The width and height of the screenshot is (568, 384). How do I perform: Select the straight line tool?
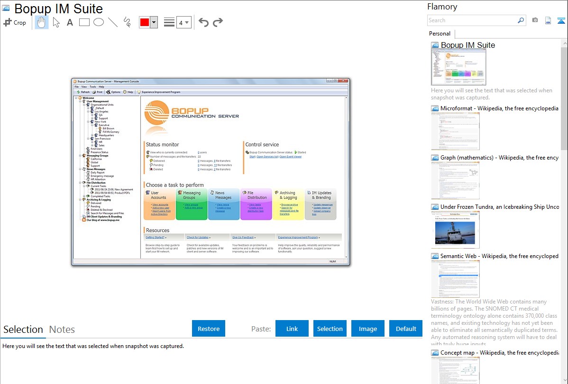(112, 22)
